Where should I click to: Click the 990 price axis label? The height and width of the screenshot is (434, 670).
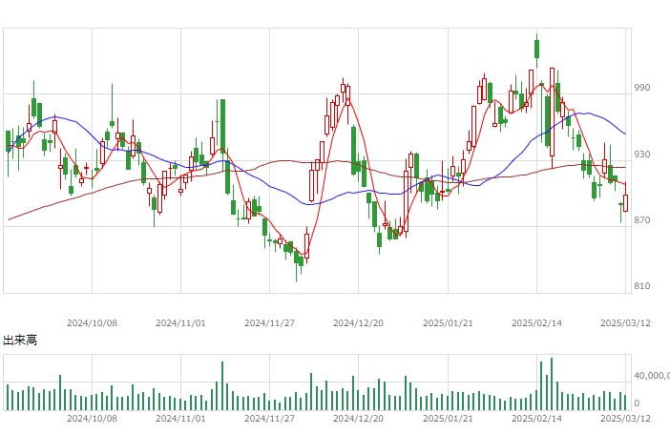642,88
